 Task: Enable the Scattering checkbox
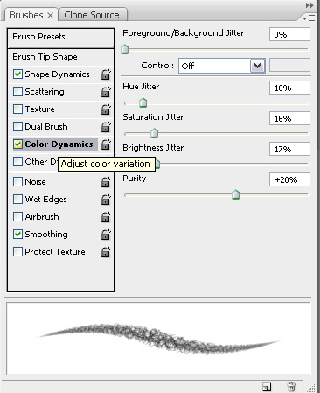point(17,92)
